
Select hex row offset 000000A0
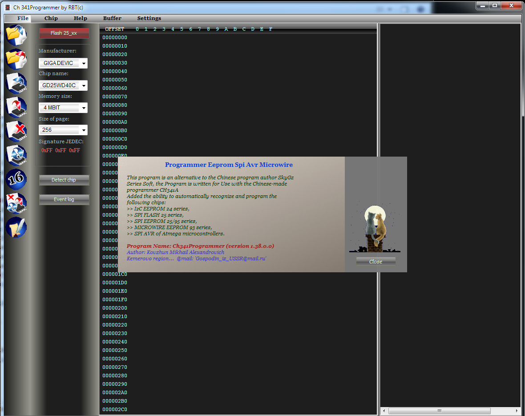pos(115,122)
